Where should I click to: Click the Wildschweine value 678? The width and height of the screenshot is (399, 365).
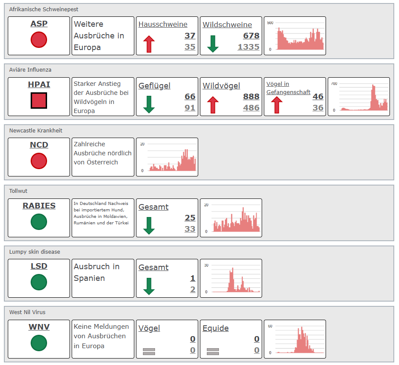coord(251,36)
